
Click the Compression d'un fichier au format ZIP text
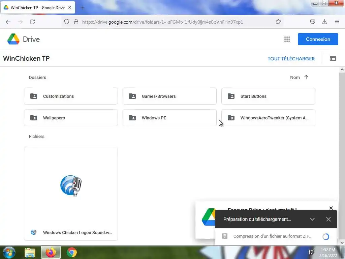point(272,236)
